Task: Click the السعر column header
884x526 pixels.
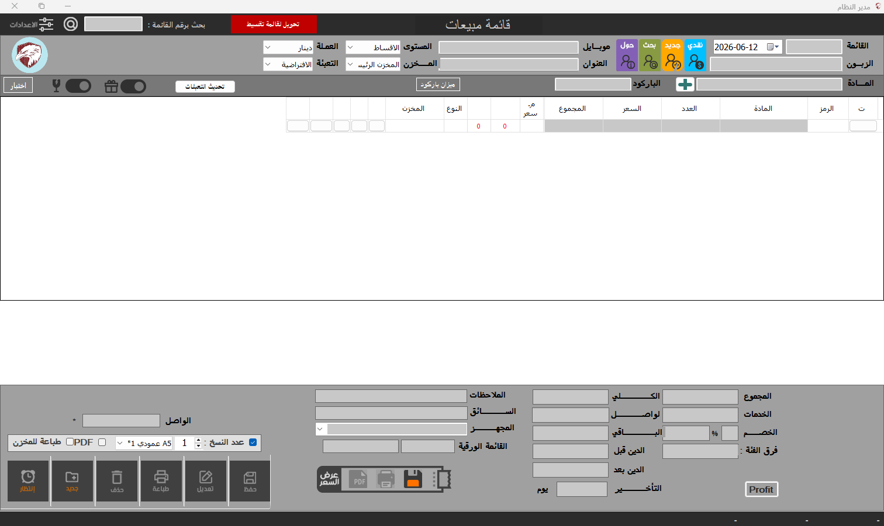Action: point(632,109)
